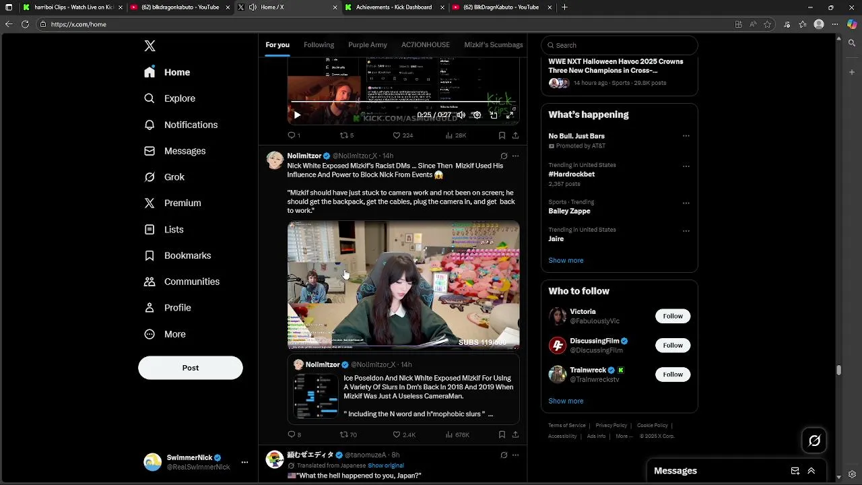Refresh the browser page

pos(25,24)
